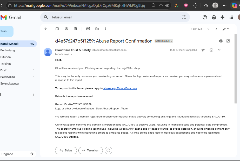Expand recipient details next to 'kepada saya'
The width and height of the screenshot is (240, 161).
[71, 54]
